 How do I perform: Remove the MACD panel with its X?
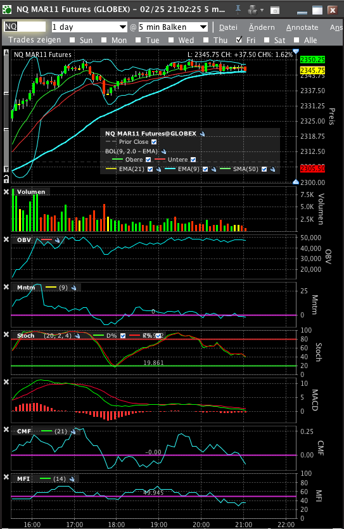[6, 382]
